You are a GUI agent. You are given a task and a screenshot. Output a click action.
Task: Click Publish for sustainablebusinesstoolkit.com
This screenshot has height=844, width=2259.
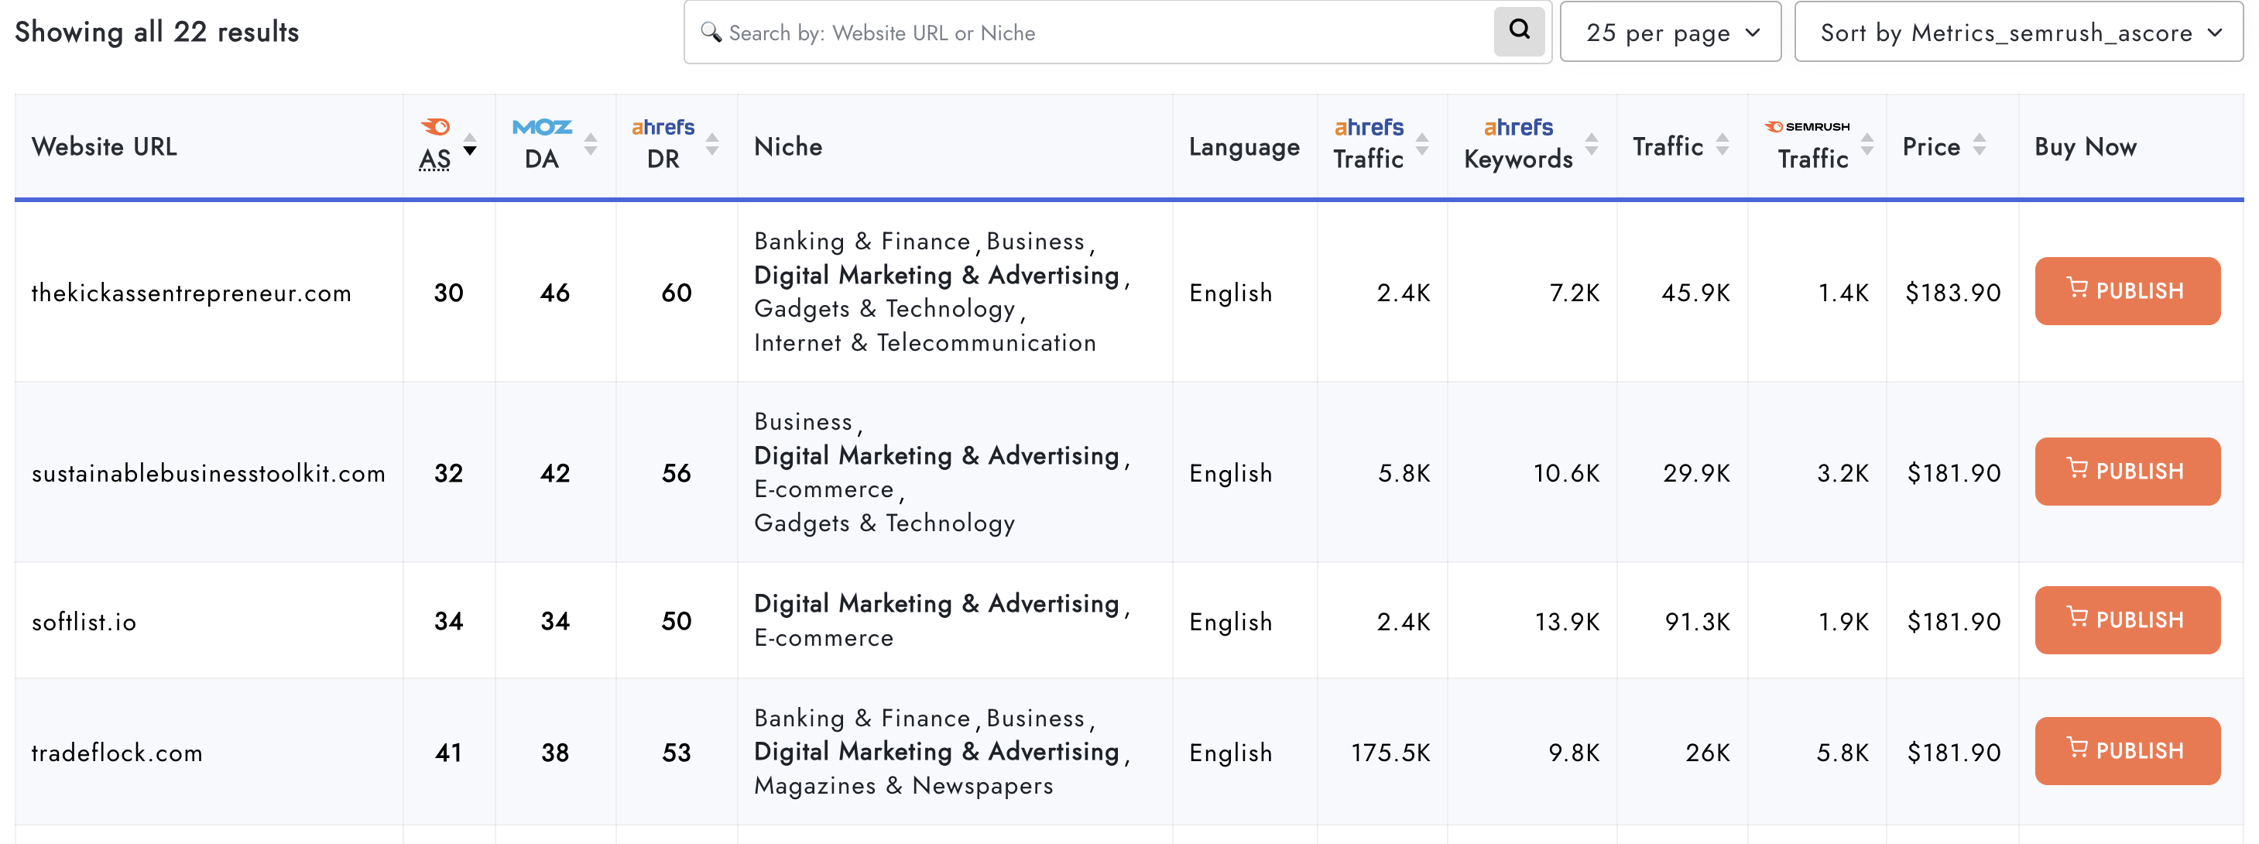click(2127, 472)
